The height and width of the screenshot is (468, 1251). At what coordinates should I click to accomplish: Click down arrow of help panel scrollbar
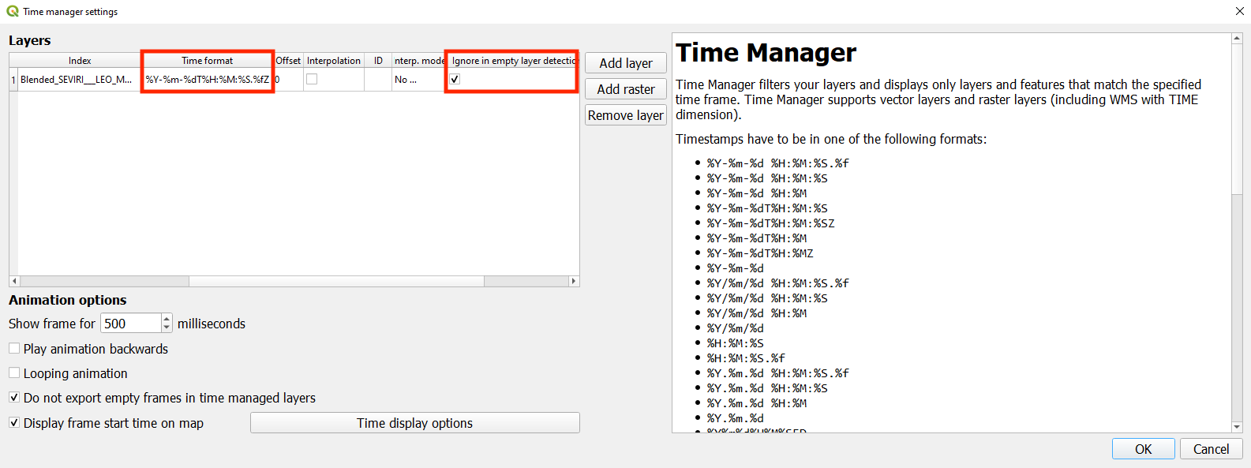click(x=1237, y=427)
